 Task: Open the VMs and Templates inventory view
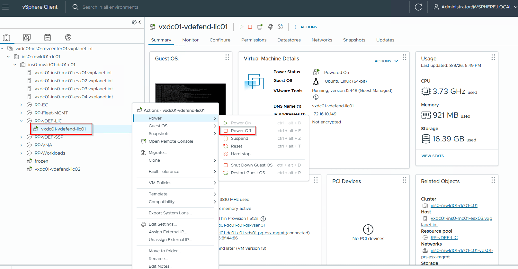click(x=27, y=38)
